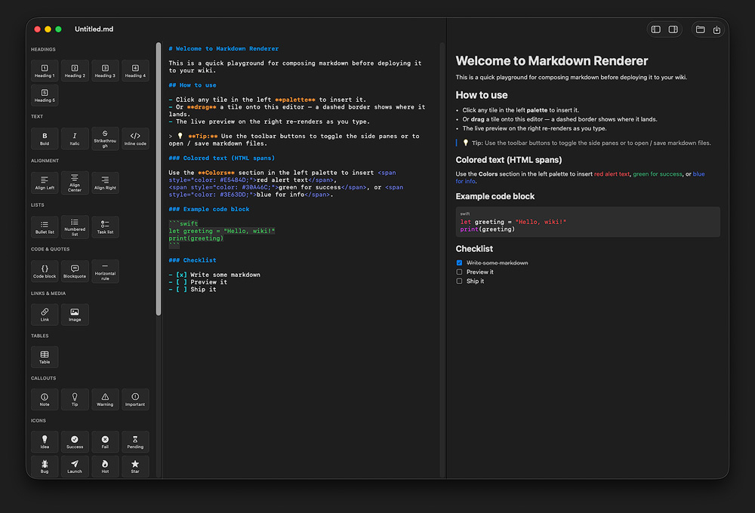Insert a Heading 3 tile

tap(105, 71)
